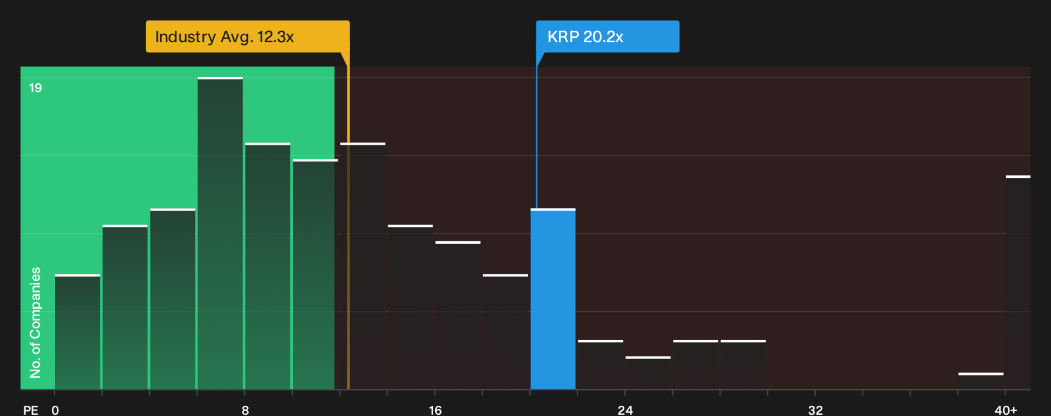This screenshot has height=416, width=1051.
Task: Click the first histogram bar at PE 0
Action: [x=78, y=332]
